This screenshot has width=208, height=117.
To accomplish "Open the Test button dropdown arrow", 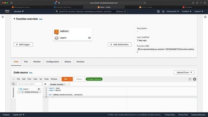I will point(71,79).
